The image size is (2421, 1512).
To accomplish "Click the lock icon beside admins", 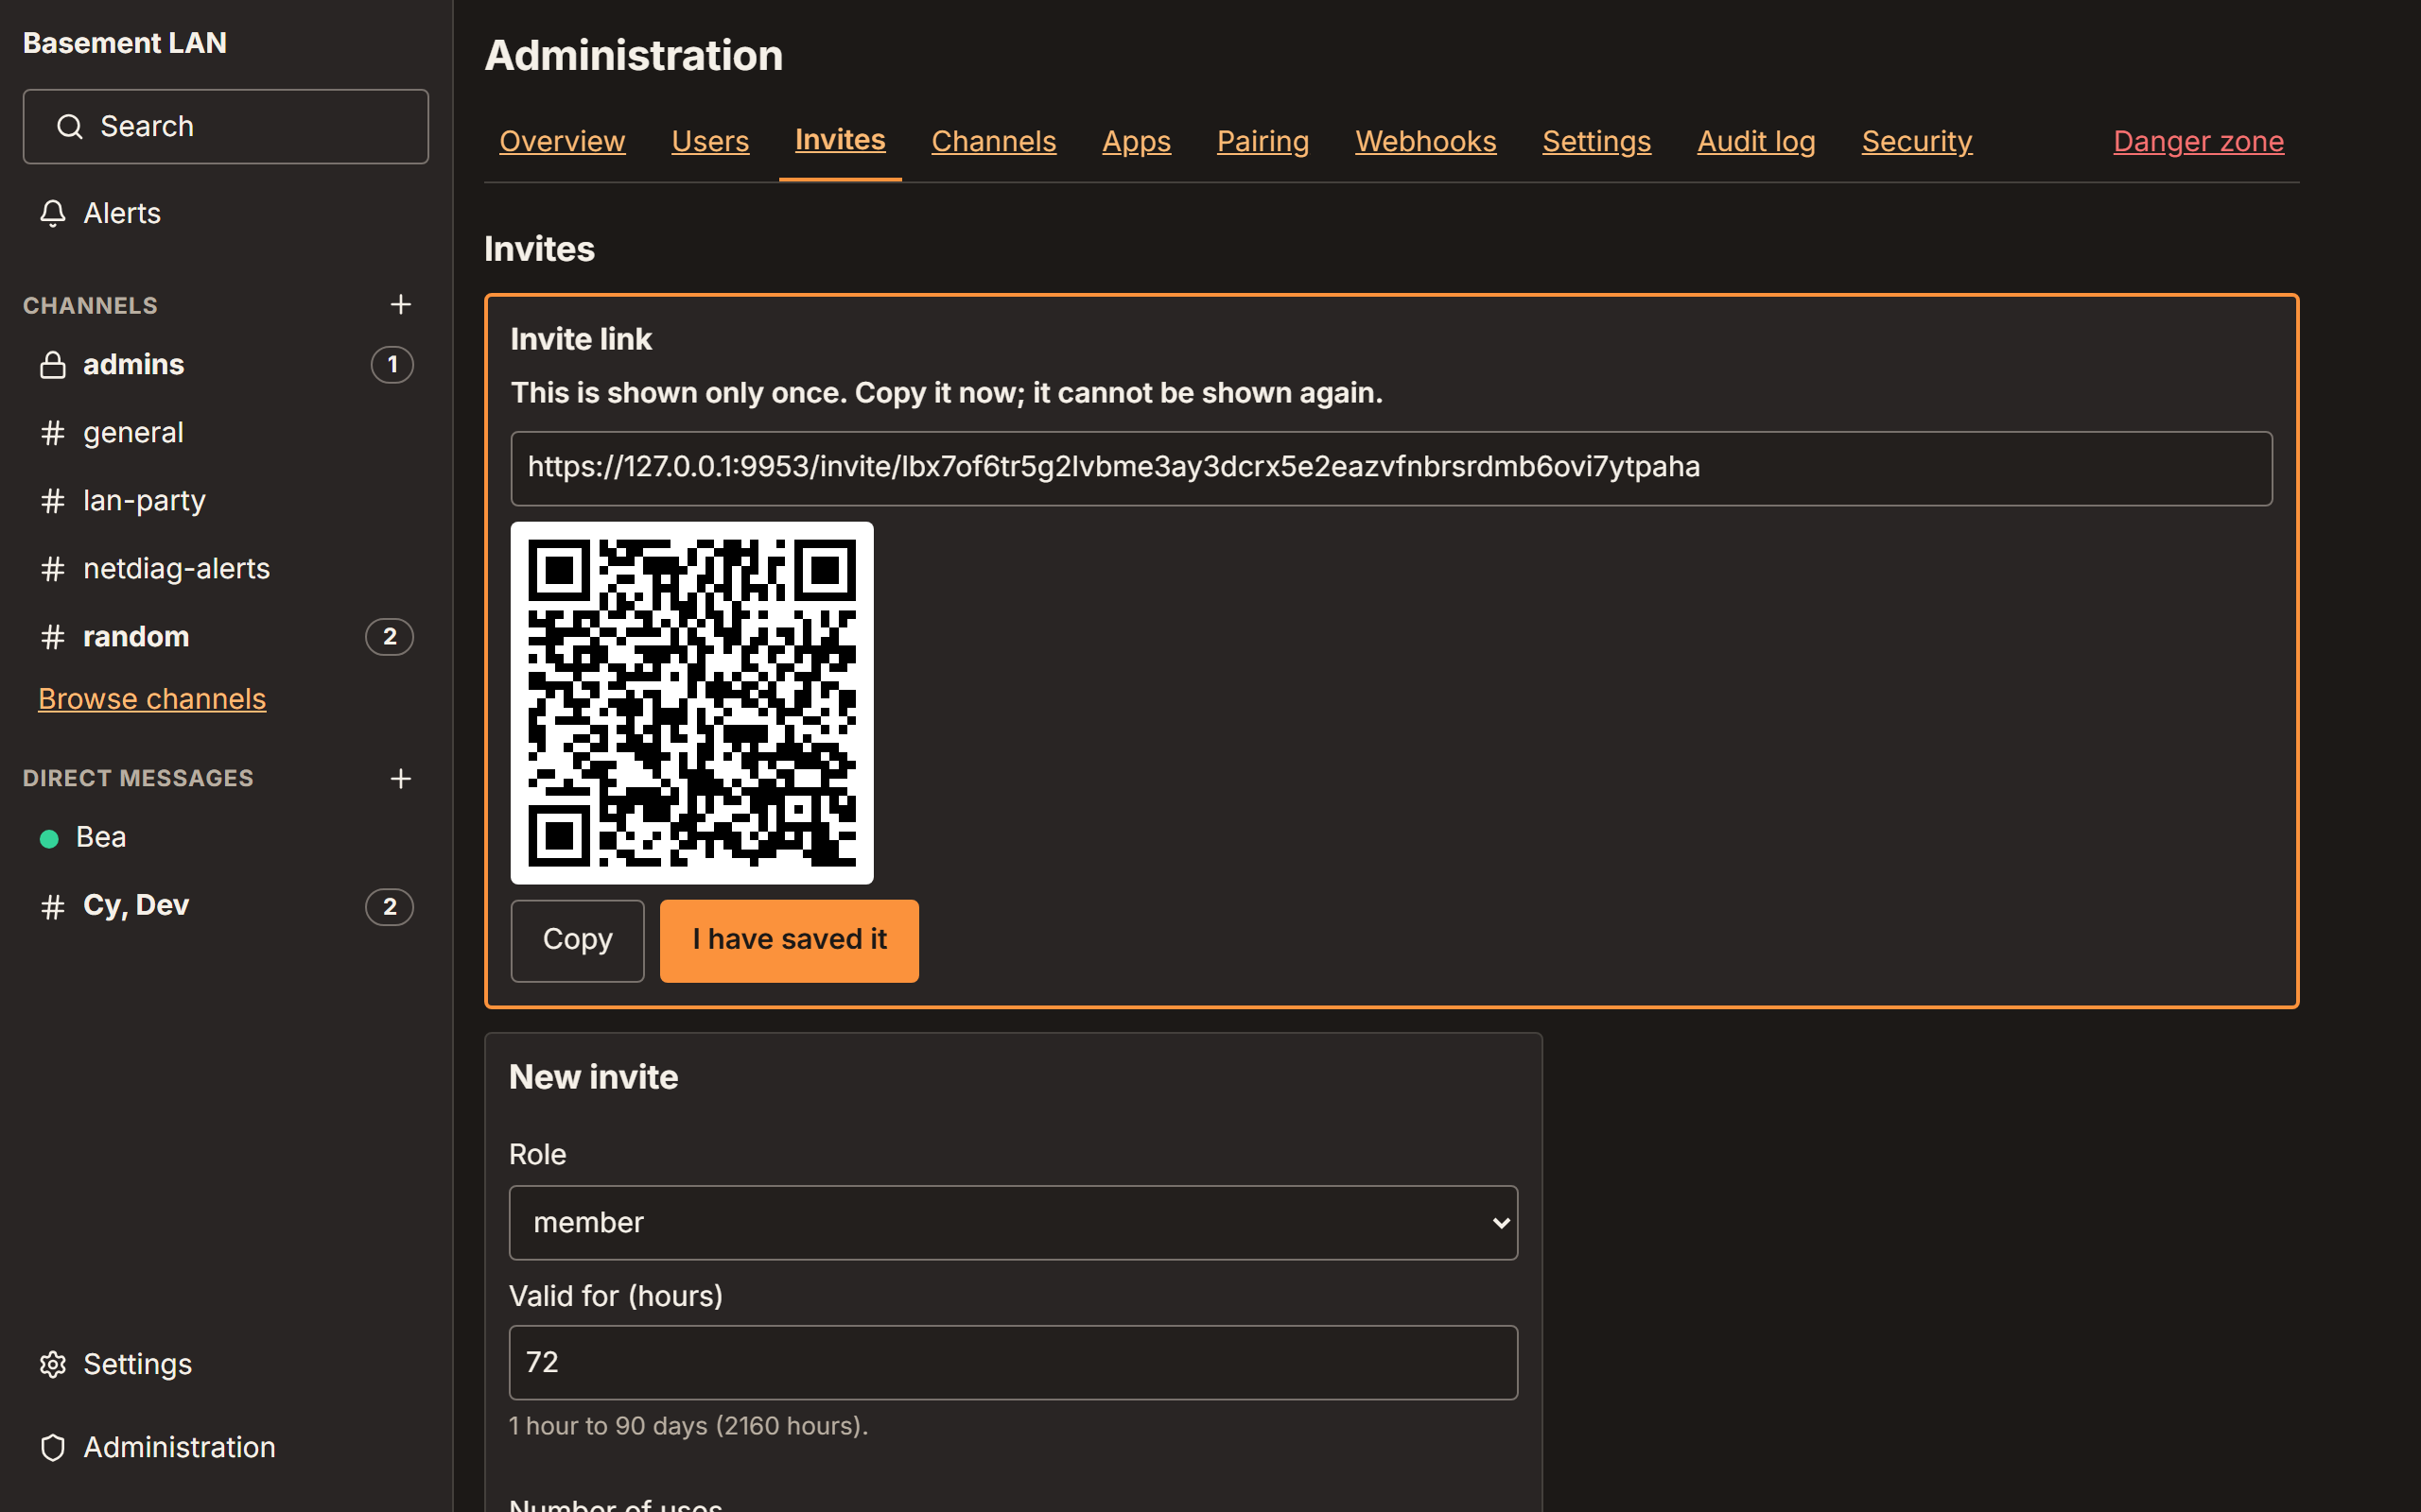I will (x=53, y=365).
